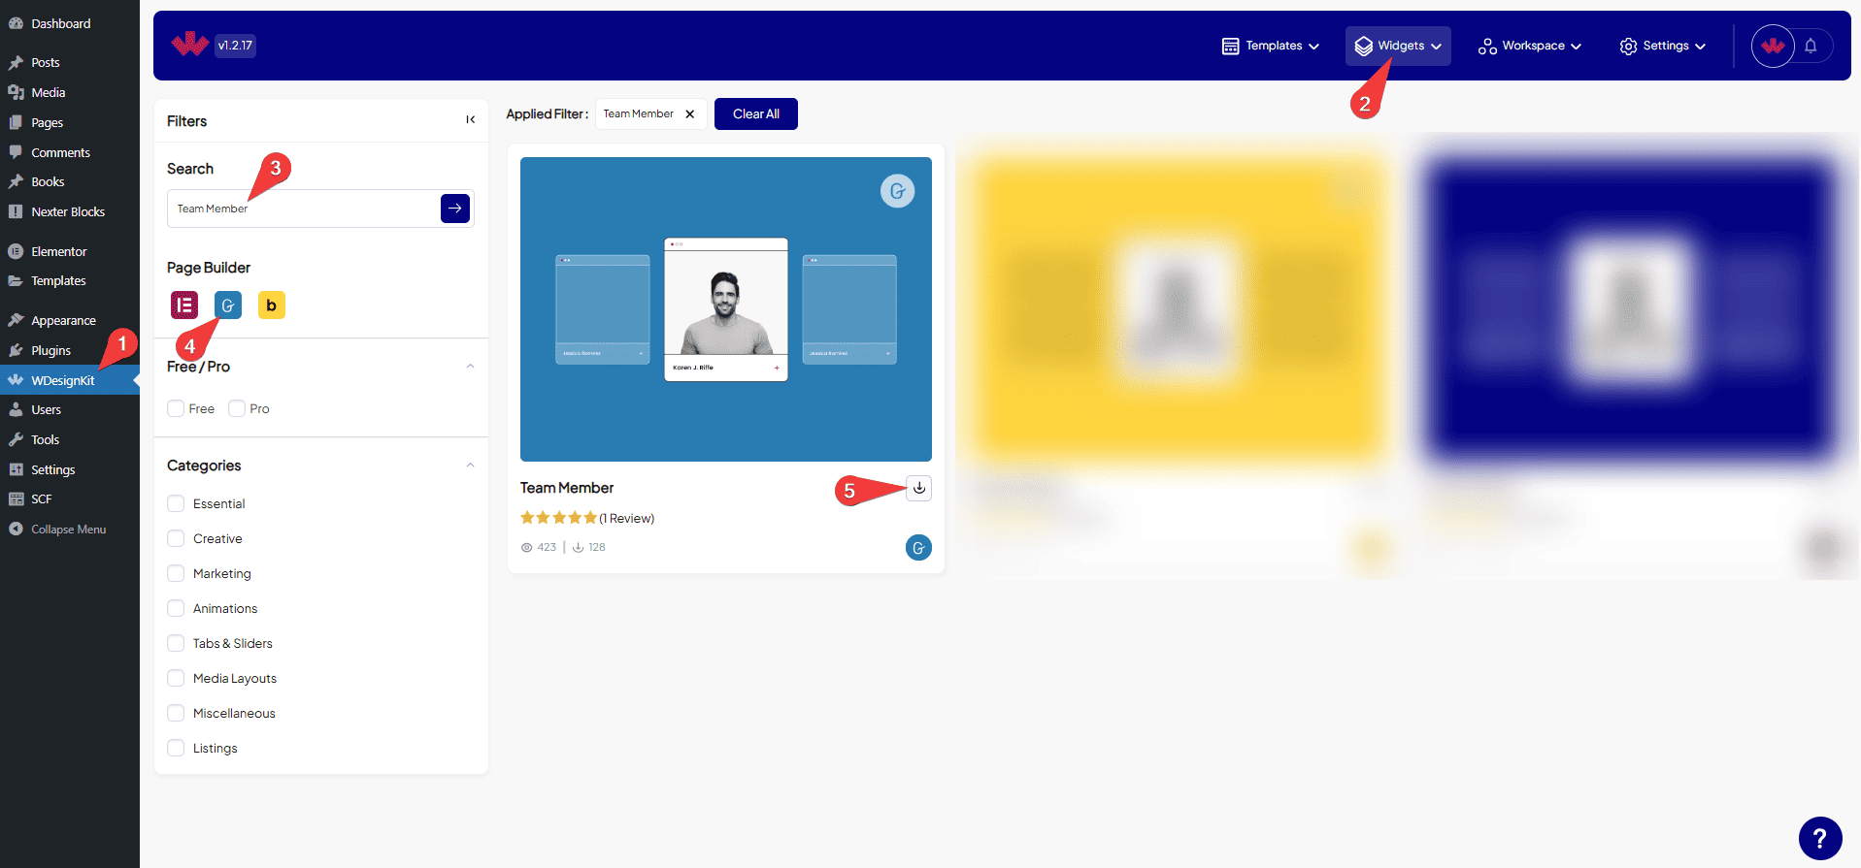This screenshot has height=868, width=1861.
Task: Open the user profile avatar icon
Action: pyautogui.click(x=1773, y=46)
